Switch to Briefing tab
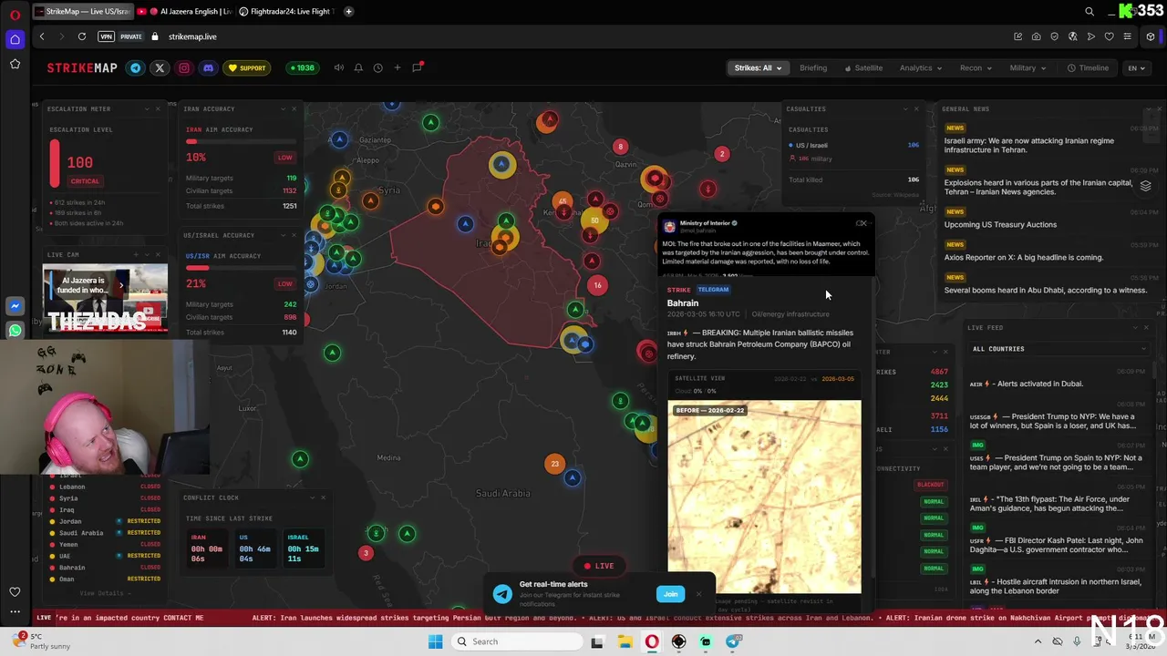Image resolution: width=1167 pixels, height=656 pixels. (x=813, y=68)
